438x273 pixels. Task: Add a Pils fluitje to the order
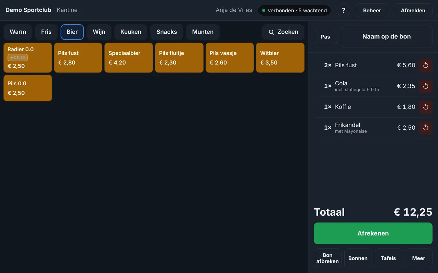click(x=179, y=58)
